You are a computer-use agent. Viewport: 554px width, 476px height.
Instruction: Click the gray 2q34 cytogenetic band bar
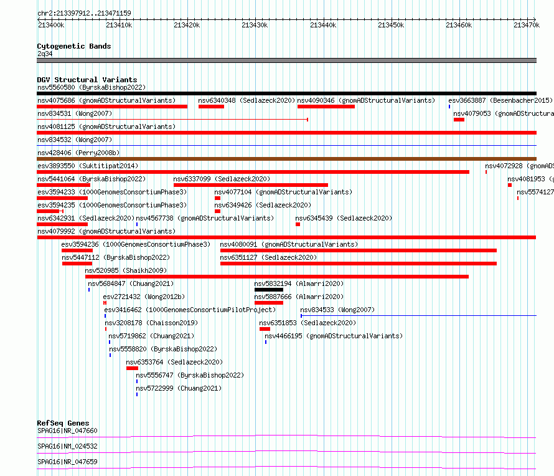(x=286, y=60)
